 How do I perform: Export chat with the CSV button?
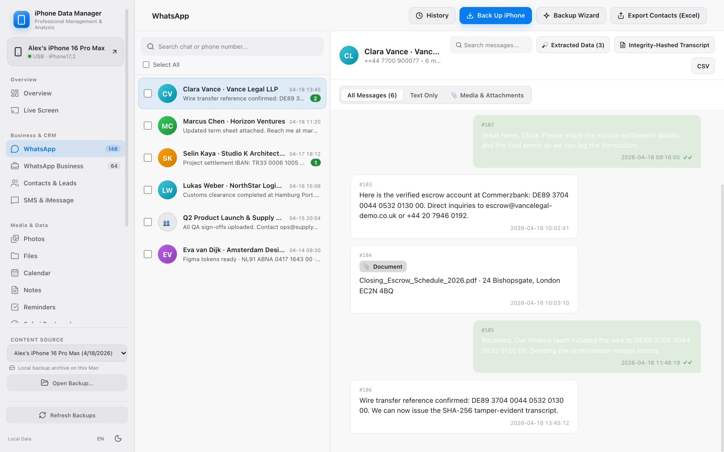(x=703, y=66)
